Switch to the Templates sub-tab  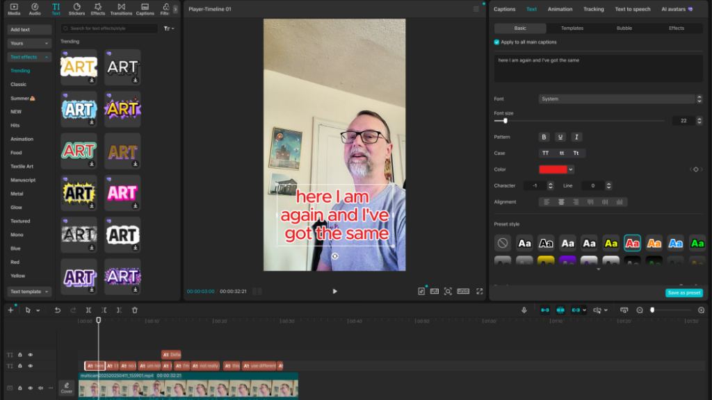572,28
